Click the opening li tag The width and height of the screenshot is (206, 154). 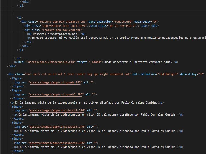[20, 18]
